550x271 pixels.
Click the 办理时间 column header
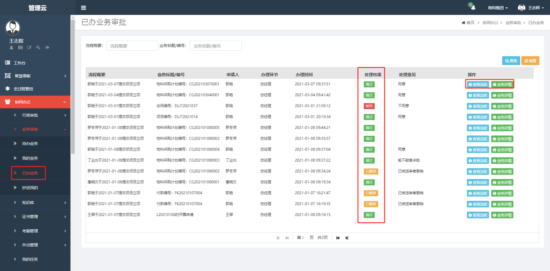(304, 75)
